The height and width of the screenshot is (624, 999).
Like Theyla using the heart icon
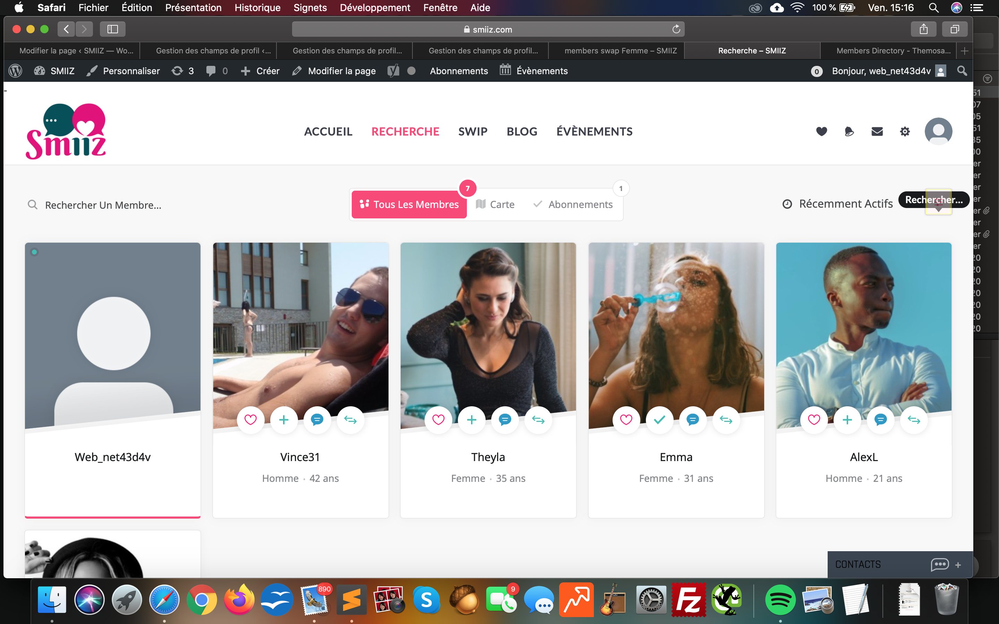[x=438, y=420]
